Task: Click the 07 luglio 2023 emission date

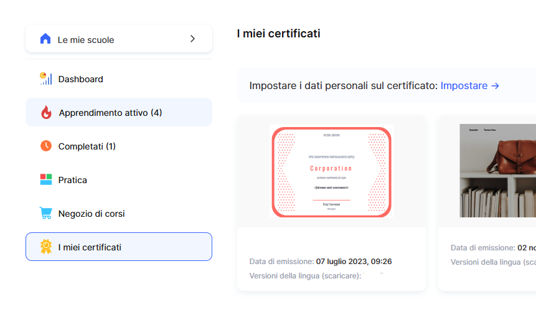Action: (x=354, y=261)
